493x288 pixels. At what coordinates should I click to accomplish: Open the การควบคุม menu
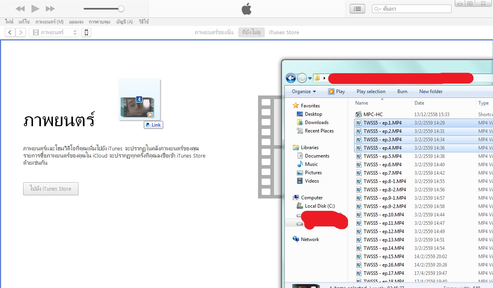100,22
